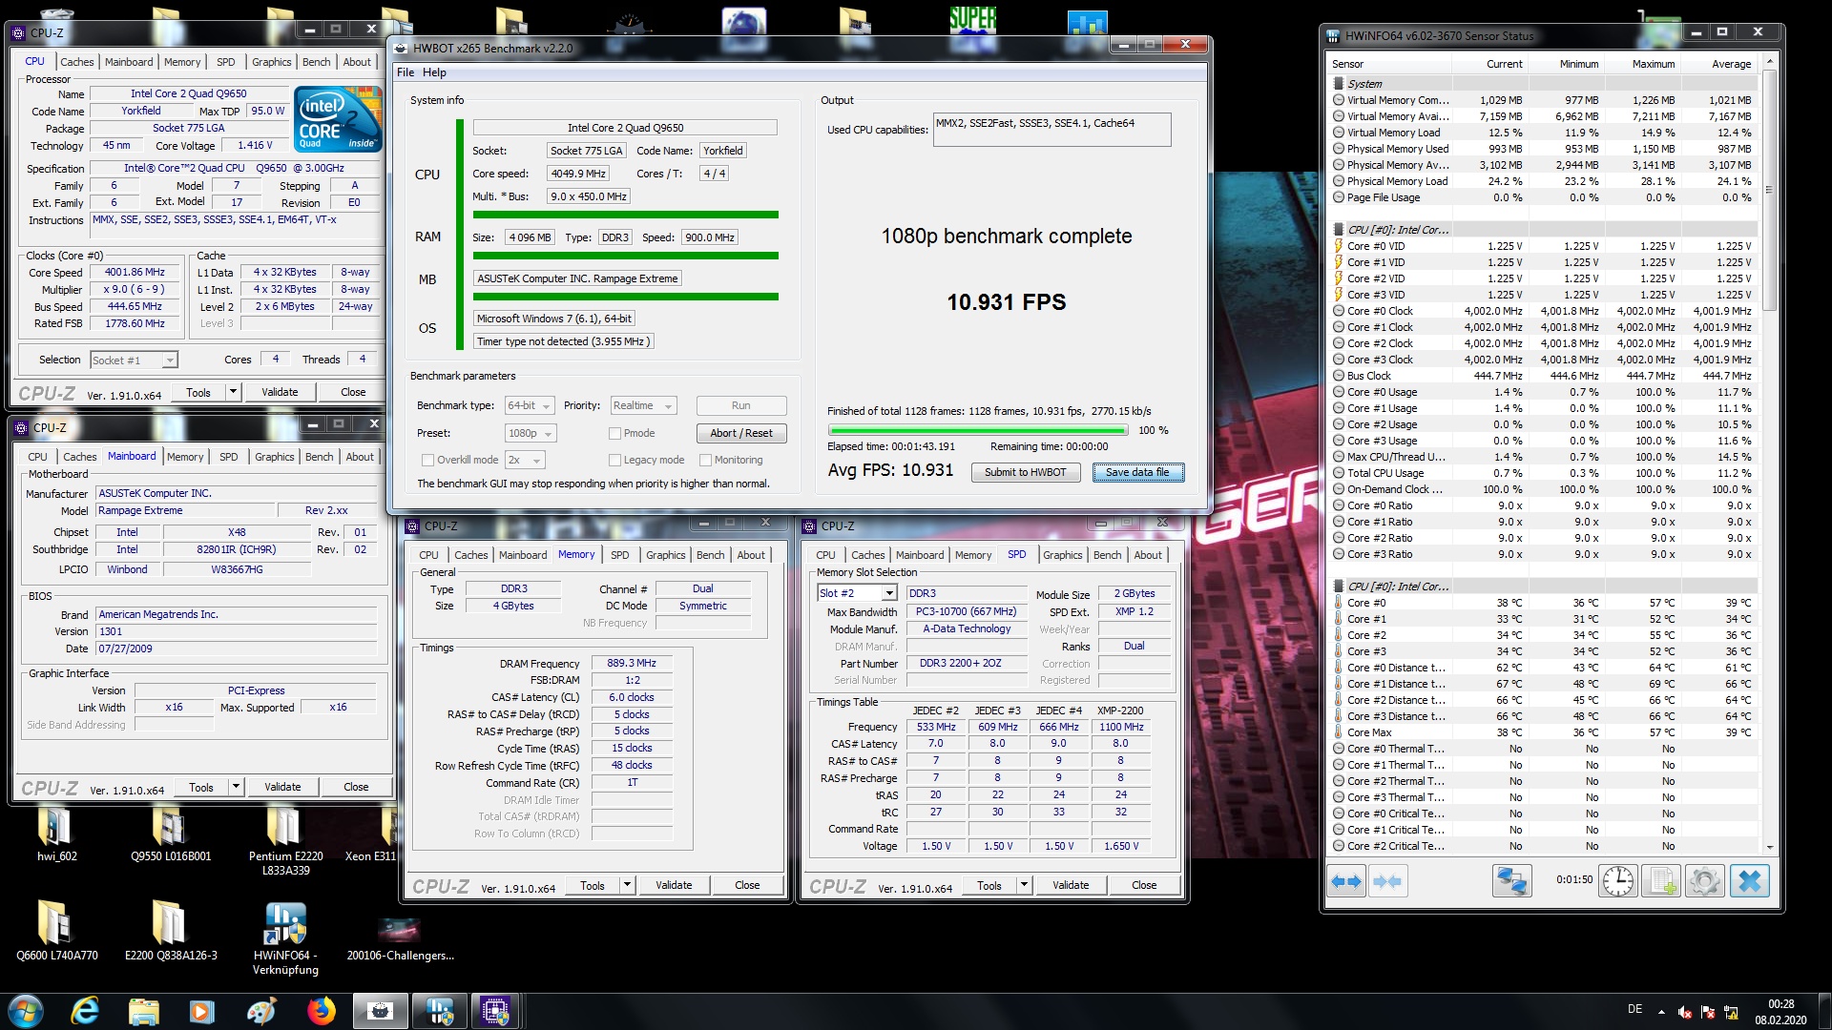The image size is (1832, 1030).
Task: Click Validate in CPU-Z Memory window
Action: tap(674, 885)
